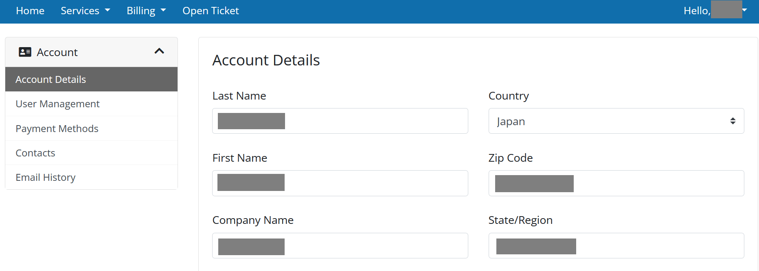Click the Last Name input field
This screenshot has height=271, width=759.
coord(340,121)
